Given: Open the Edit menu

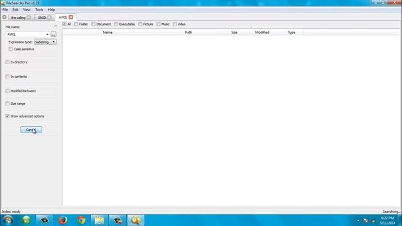Looking at the screenshot, I should pos(15,9).
